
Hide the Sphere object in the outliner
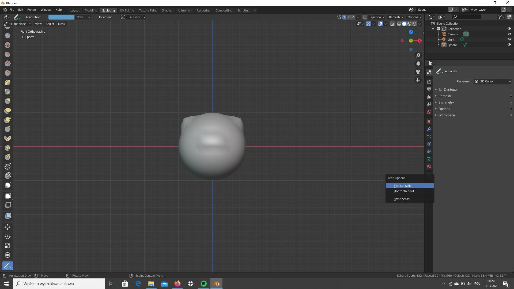pos(509,45)
